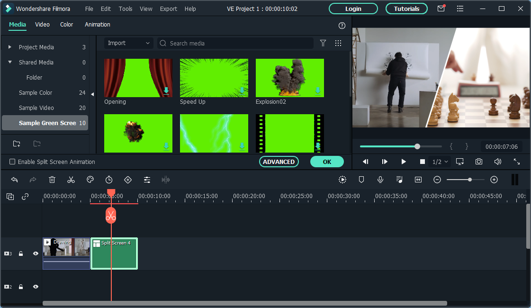The width and height of the screenshot is (531, 308).
Task: Zoom in timeline with plus icon
Action: [x=494, y=180]
